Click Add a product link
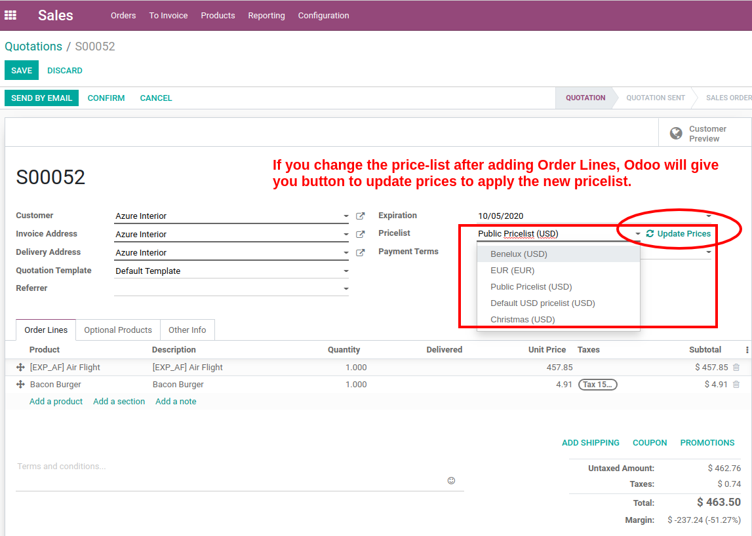The width and height of the screenshot is (752, 536). 56,401
